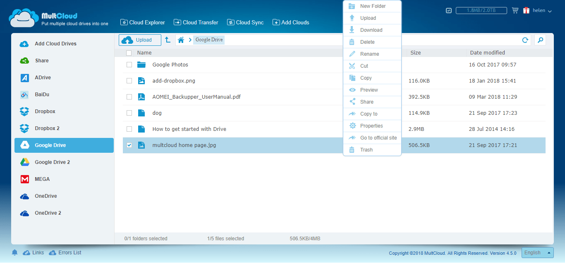Screen dimensions: 565x263
Task: Click the Google Drive breadcrumb
Action: [x=209, y=40]
